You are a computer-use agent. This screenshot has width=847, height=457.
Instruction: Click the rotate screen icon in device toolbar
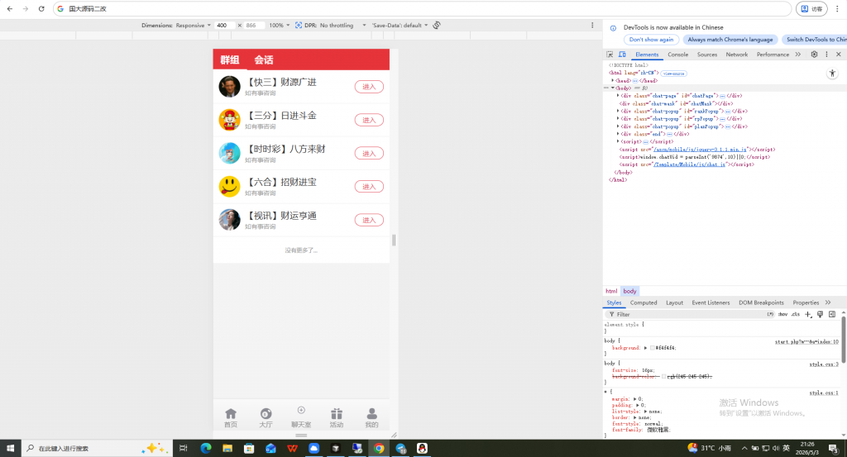[437, 26]
